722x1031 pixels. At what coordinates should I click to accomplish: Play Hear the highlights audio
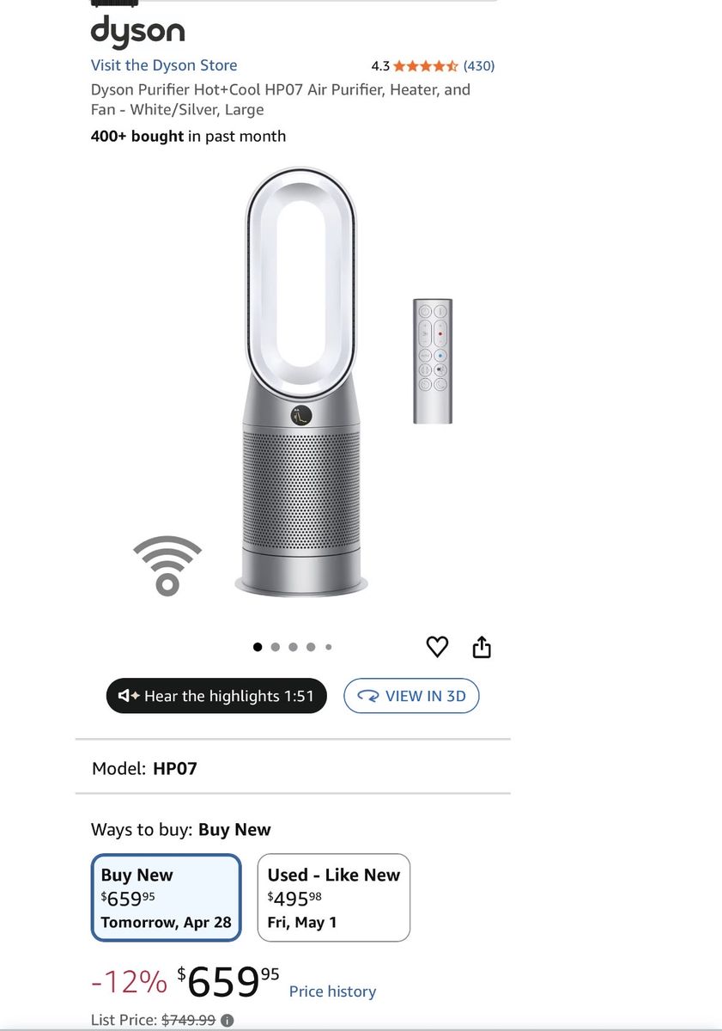pos(216,696)
